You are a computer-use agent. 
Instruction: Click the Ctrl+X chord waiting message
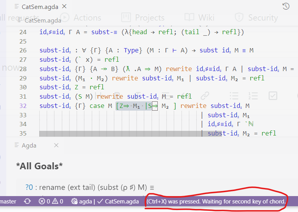(216, 202)
